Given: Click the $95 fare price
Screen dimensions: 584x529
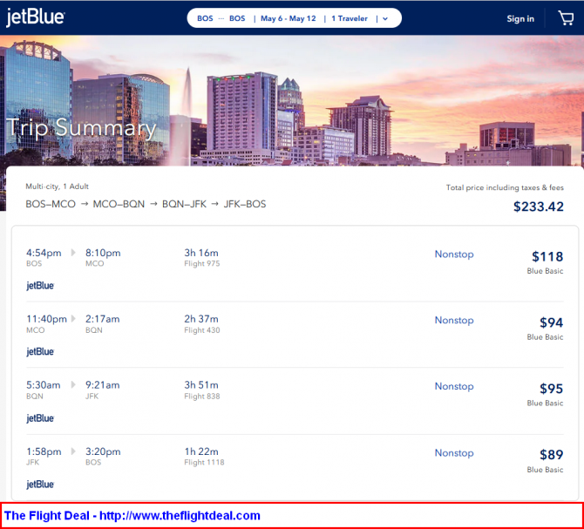Looking at the screenshot, I should tap(551, 389).
